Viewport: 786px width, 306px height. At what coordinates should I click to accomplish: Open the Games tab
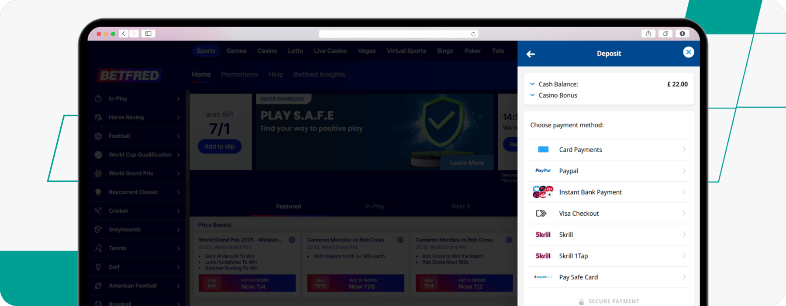pos(236,51)
